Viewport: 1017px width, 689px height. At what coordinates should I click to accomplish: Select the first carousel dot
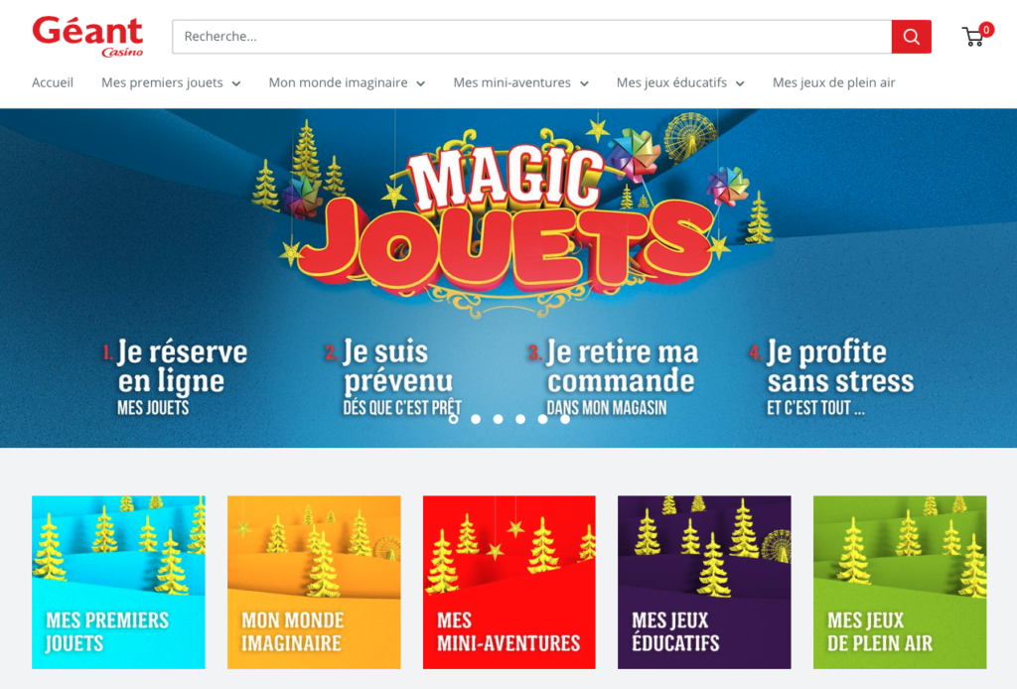point(453,419)
